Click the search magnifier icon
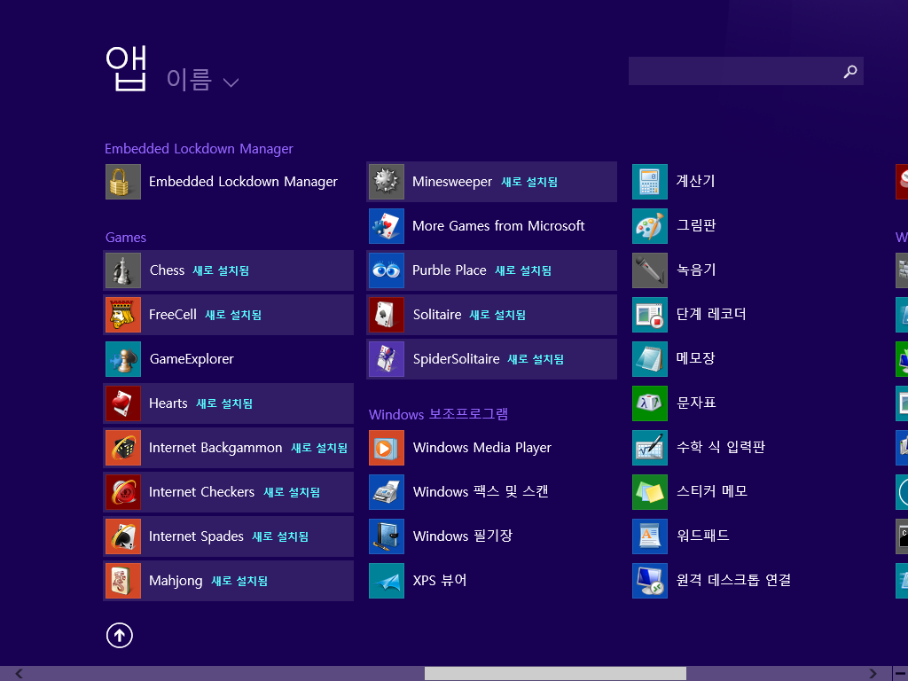Image resolution: width=908 pixels, height=681 pixels. (849, 72)
